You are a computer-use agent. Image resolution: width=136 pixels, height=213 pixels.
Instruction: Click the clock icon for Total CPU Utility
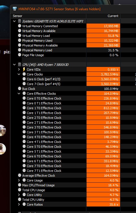click(x=20, y=199)
